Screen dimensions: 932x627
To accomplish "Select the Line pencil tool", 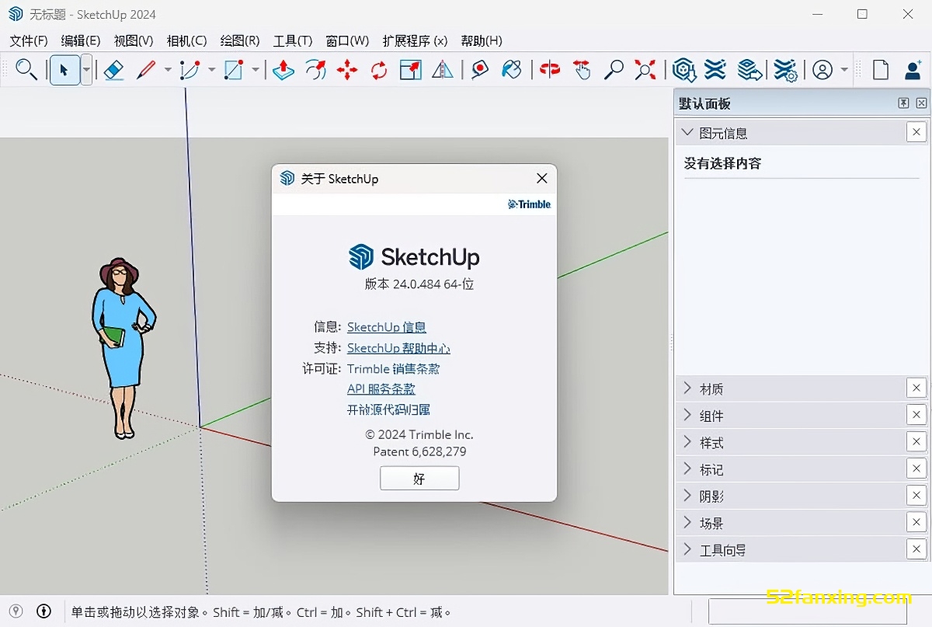I will coord(146,70).
